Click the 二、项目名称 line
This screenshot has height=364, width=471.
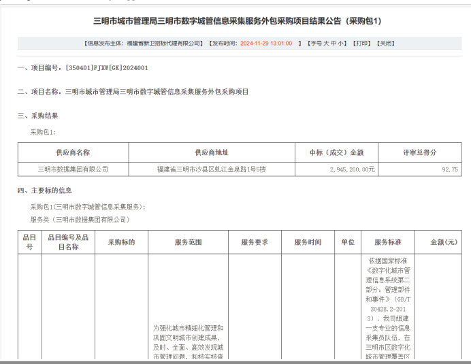[133, 91]
